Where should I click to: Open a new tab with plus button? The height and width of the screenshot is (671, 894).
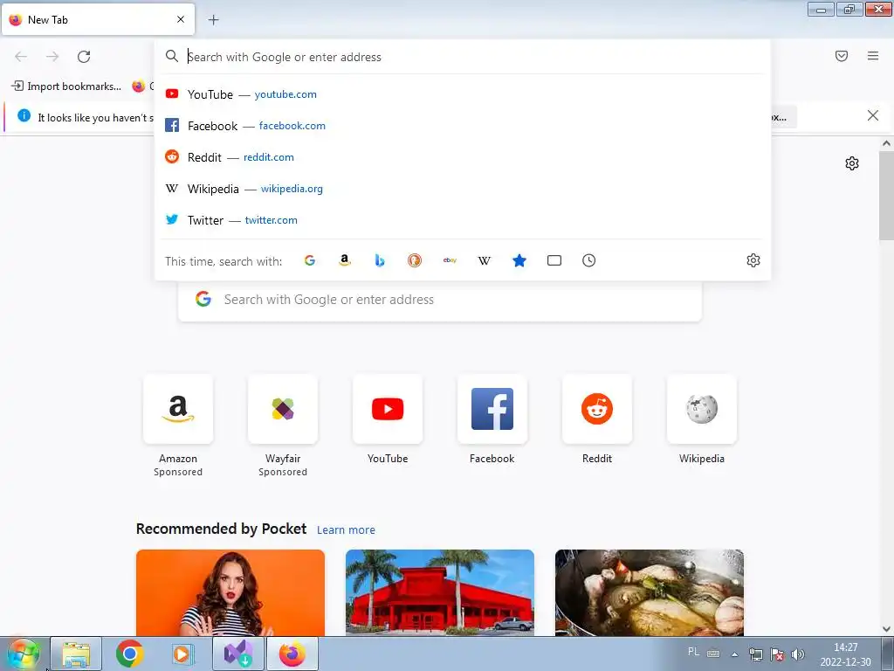click(x=213, y=20)
